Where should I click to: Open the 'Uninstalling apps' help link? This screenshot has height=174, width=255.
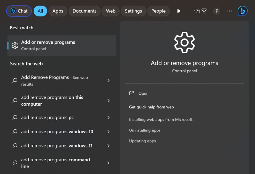click(145, 130)
